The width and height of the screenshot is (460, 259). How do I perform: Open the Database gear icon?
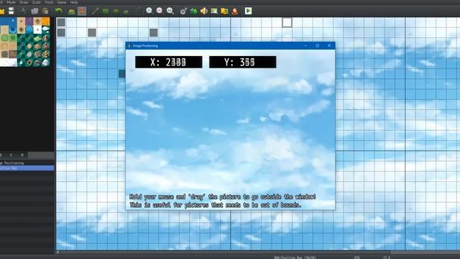[183, 12]
